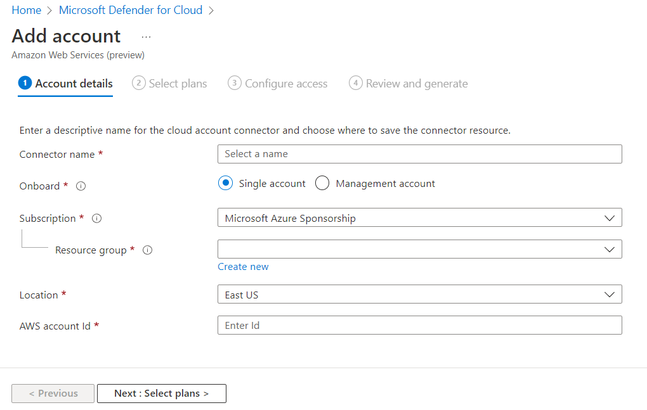Open the ellipsis menu next to Add account
This screenshot has width=647, height=410.
pyautogui.click(x=146, y=37)
